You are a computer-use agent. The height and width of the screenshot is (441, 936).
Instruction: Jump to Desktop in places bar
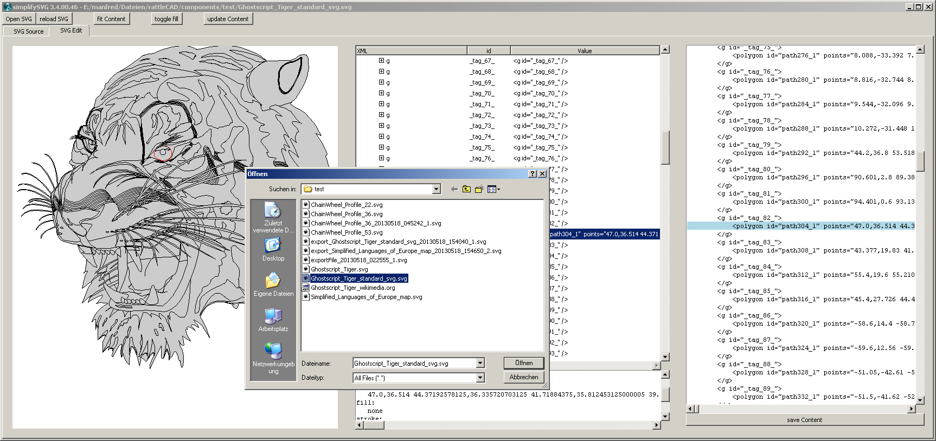pyautogui.click(x=273, y=249)
